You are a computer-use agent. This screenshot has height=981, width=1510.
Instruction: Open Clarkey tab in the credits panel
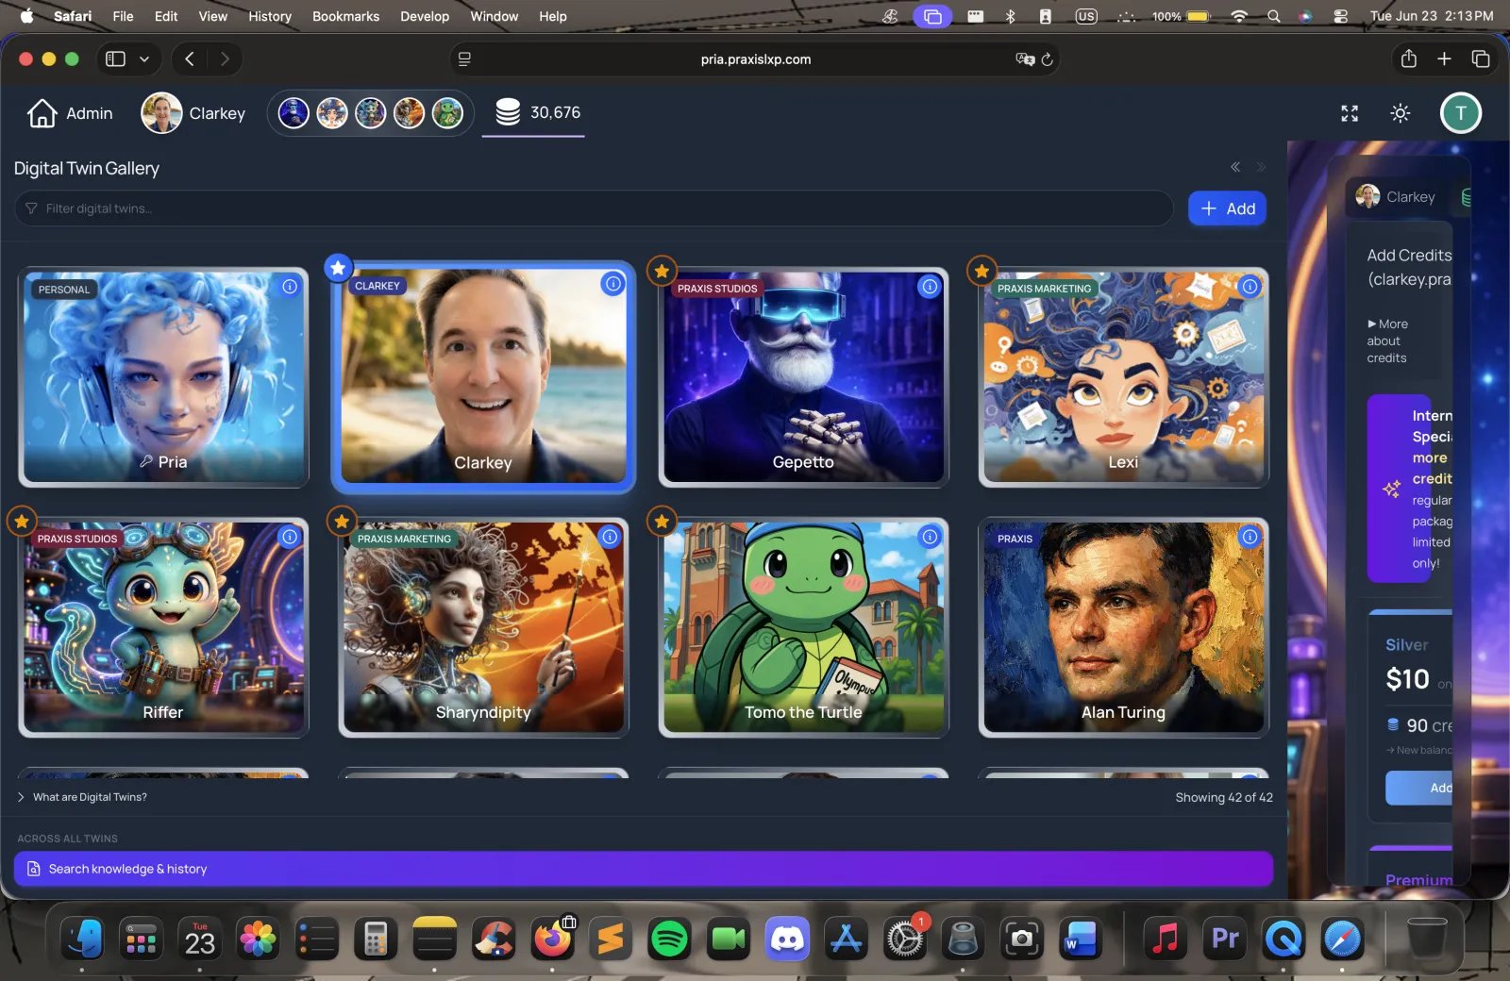(1396, 196)
